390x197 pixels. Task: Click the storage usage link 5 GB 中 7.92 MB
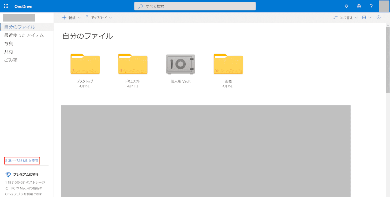pyautogui.click(x=21, y=161)
